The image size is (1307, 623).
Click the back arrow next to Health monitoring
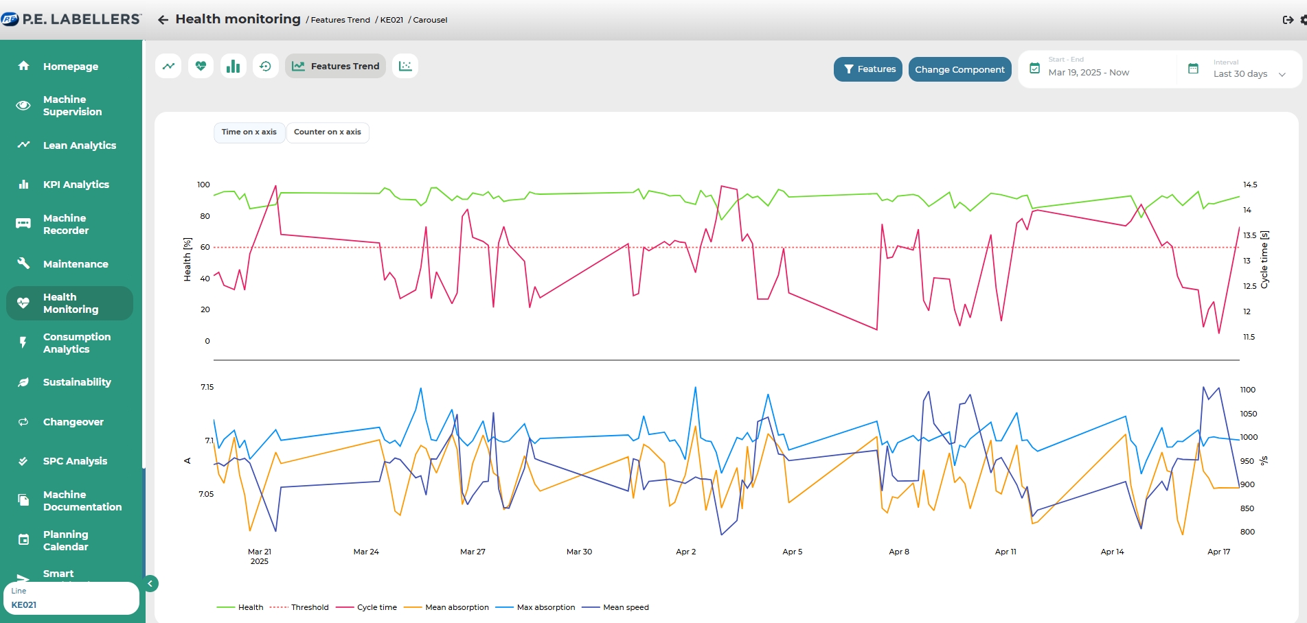pos(163,20)
